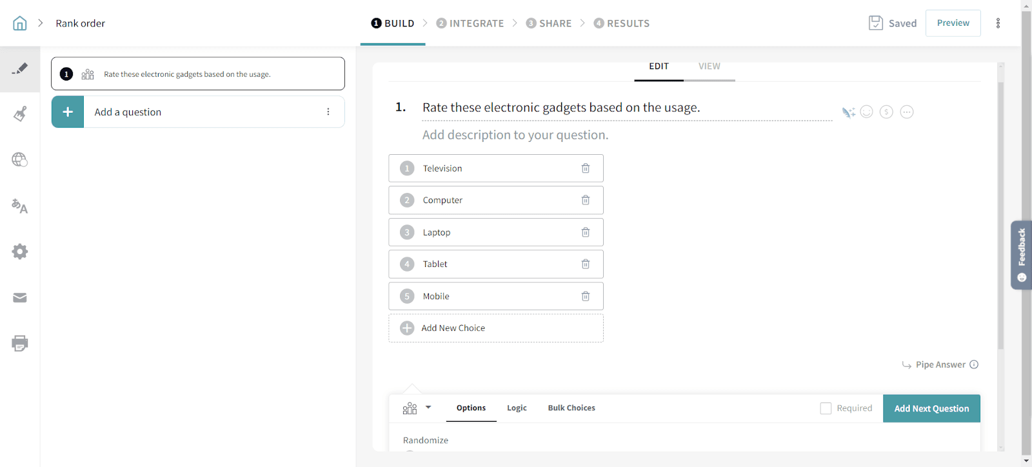Open question type dropdown arrow
This screenshot has width=1032, height=467.
428,408
